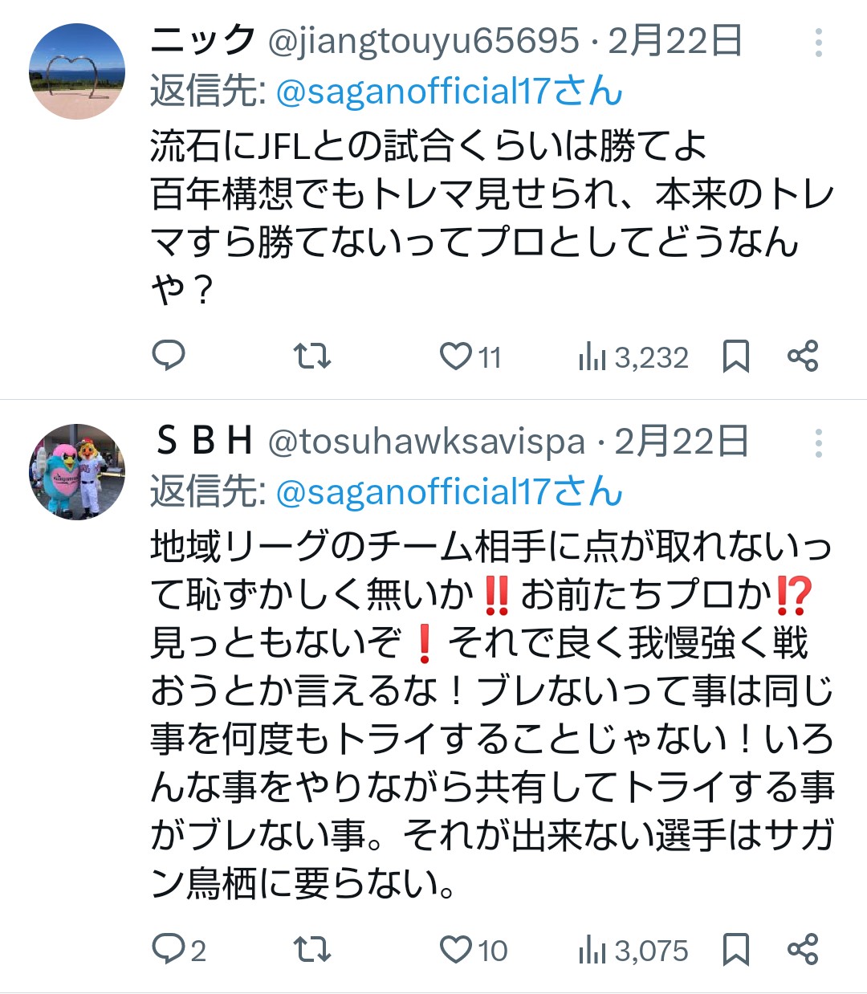Reply to ニック's tweet

tap(169, 356)
